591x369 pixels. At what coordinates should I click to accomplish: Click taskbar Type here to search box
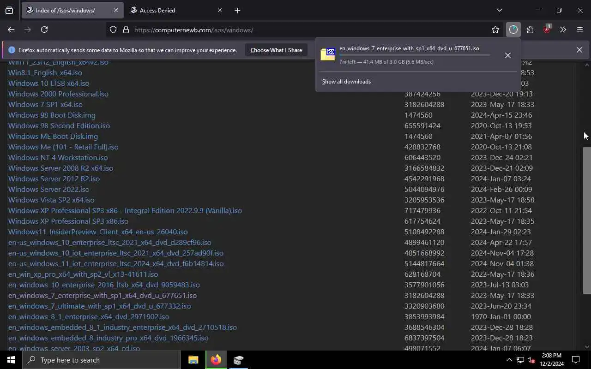102,360
